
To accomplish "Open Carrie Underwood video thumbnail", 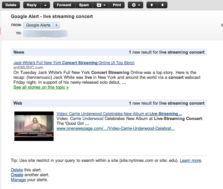I will 34,126.
